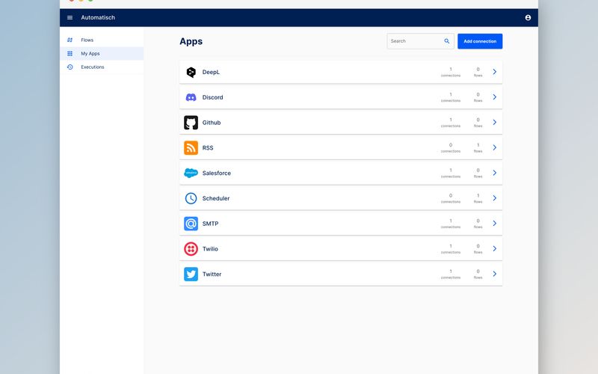This screenshot has width=598, height=374.
Task: Click the Executions history icon
Action: pyautogui.click(x=70, y=67)
